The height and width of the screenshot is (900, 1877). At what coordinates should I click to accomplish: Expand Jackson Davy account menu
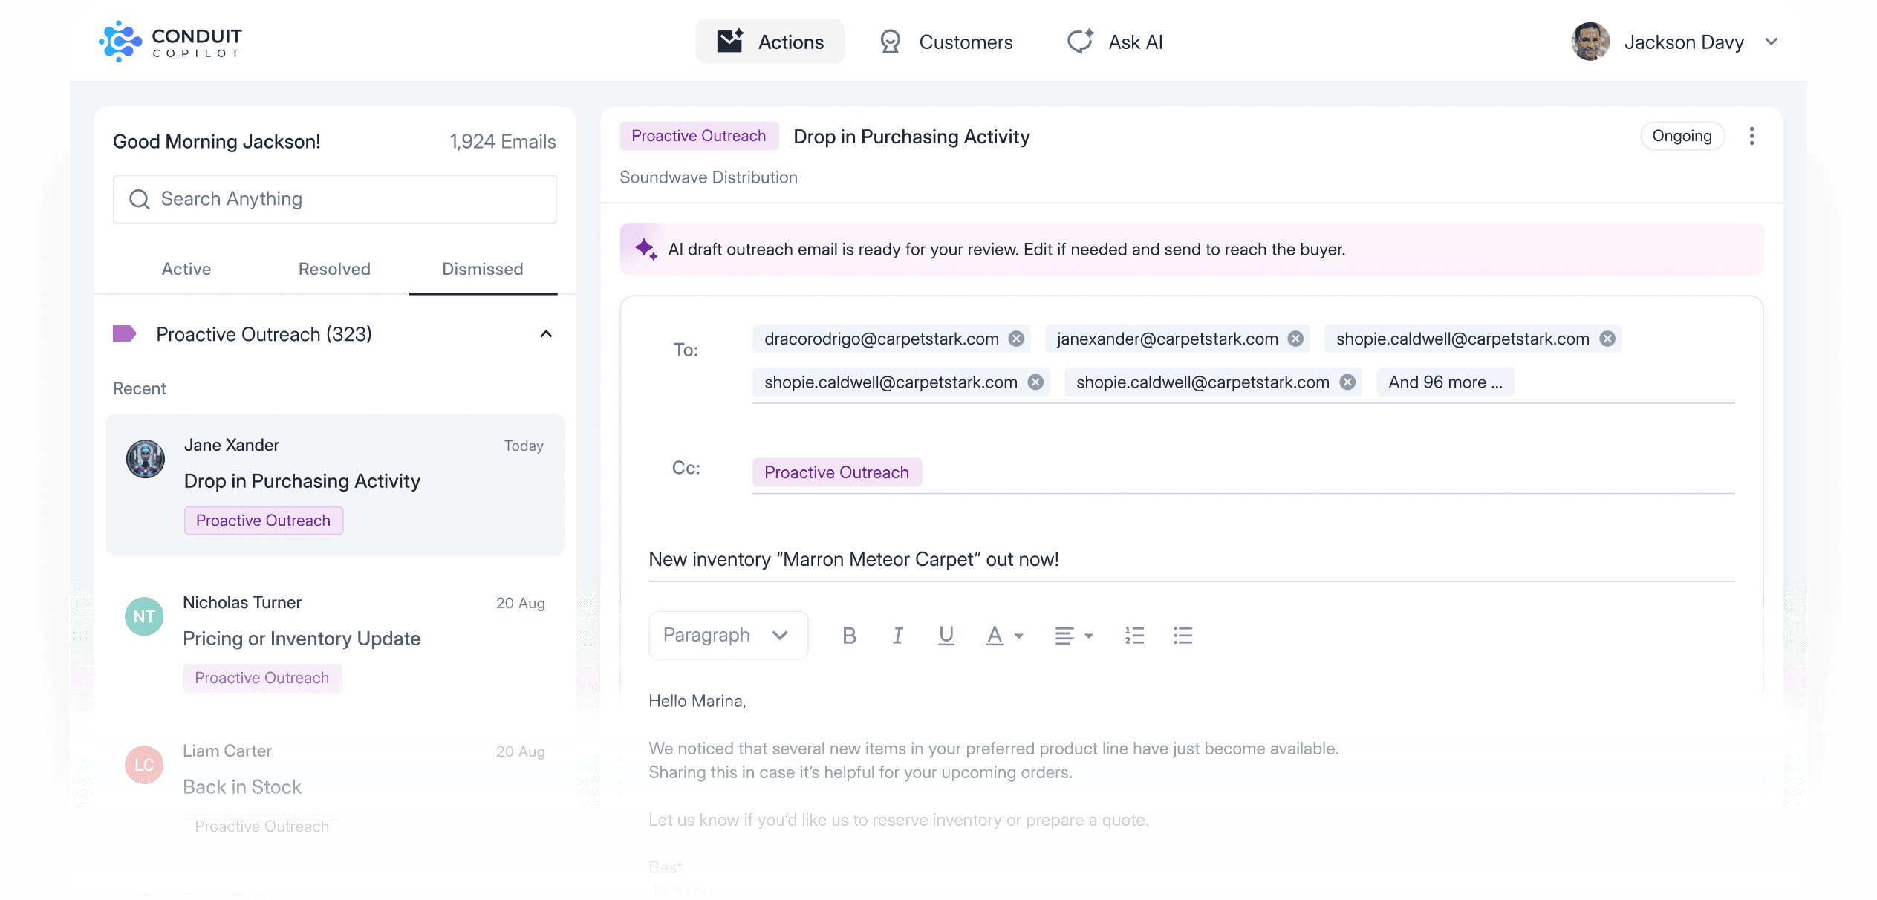[x=1772, y=42]
